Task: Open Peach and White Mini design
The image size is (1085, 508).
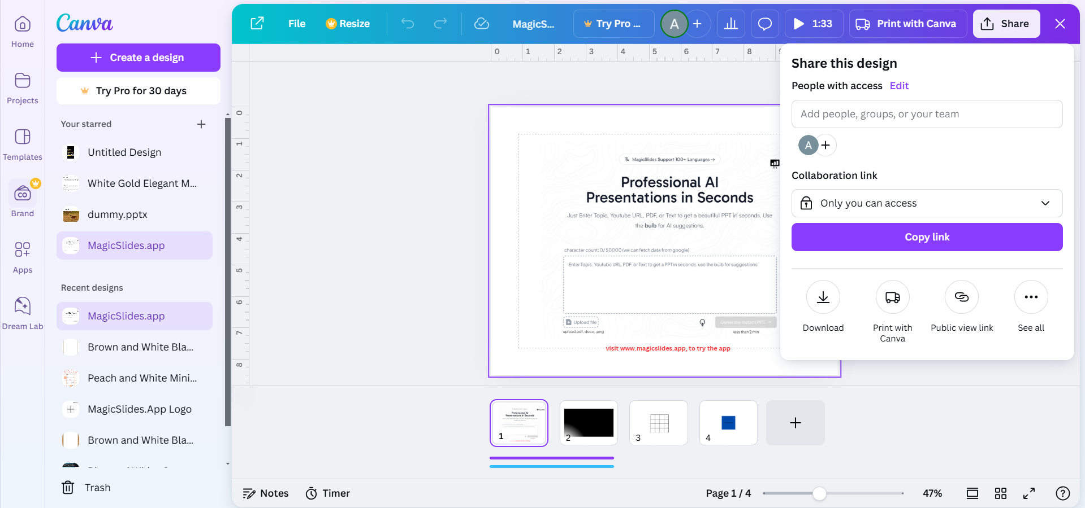Action: [x=135, y=378]
